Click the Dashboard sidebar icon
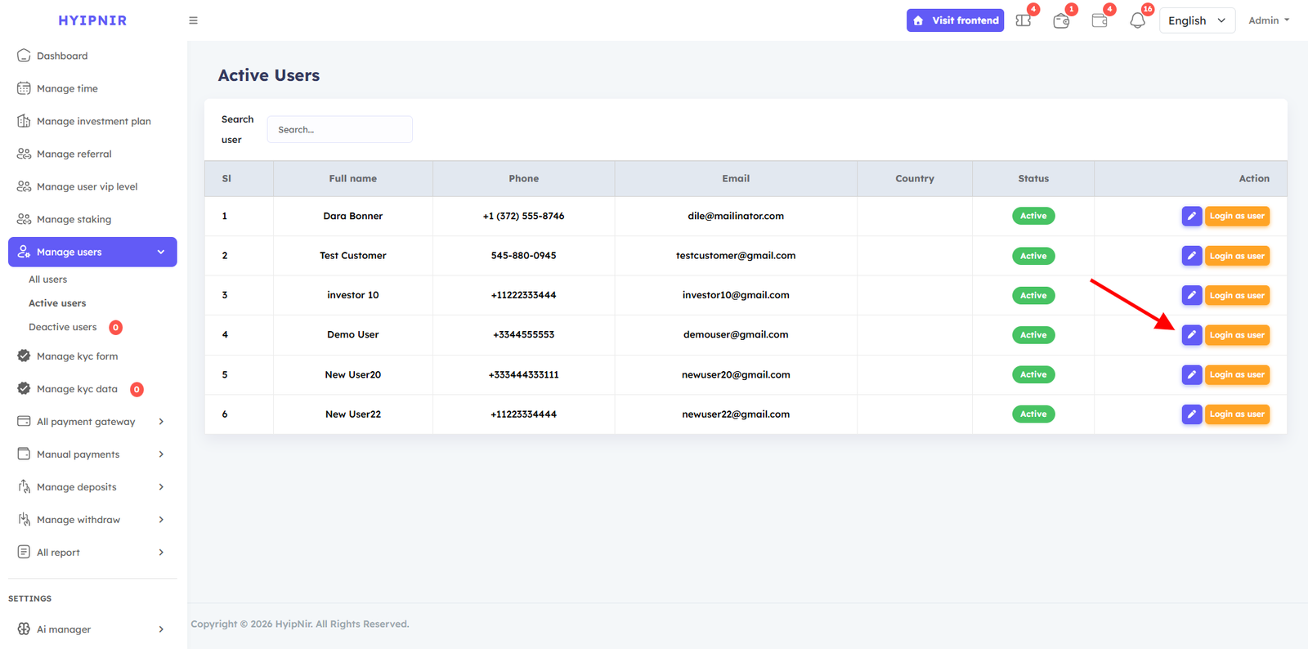The width and height of the screenshot is (1308, 649). (x=24, y=56)
